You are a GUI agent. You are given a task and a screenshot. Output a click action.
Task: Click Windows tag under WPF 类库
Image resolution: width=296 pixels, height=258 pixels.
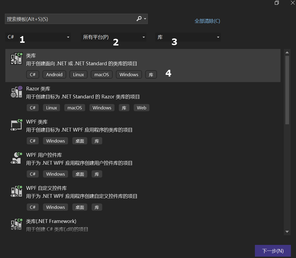[x=55, y=141]
